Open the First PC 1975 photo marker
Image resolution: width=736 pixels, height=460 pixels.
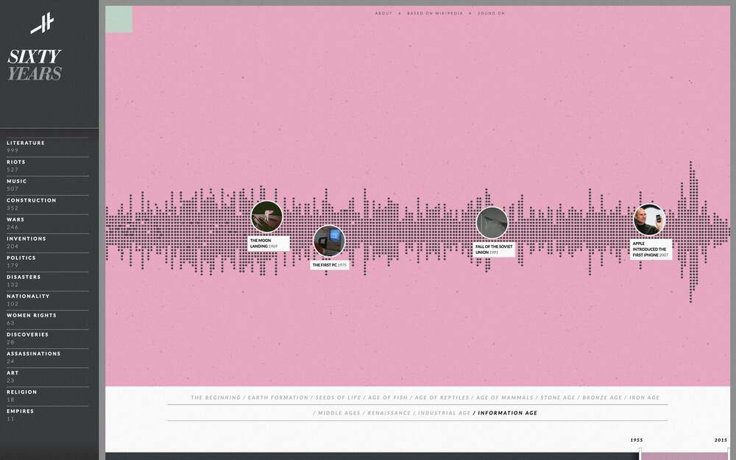click(329, 241)
